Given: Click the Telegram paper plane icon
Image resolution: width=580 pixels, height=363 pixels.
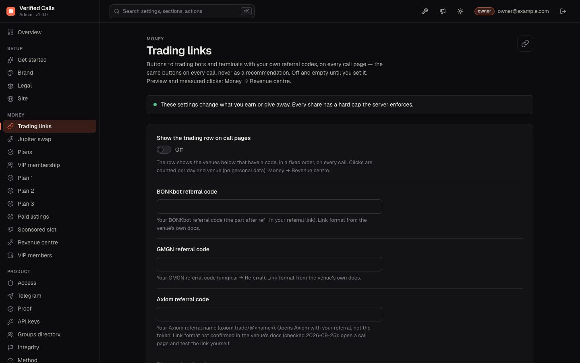Looking at the screenshot, I should 10,296.
